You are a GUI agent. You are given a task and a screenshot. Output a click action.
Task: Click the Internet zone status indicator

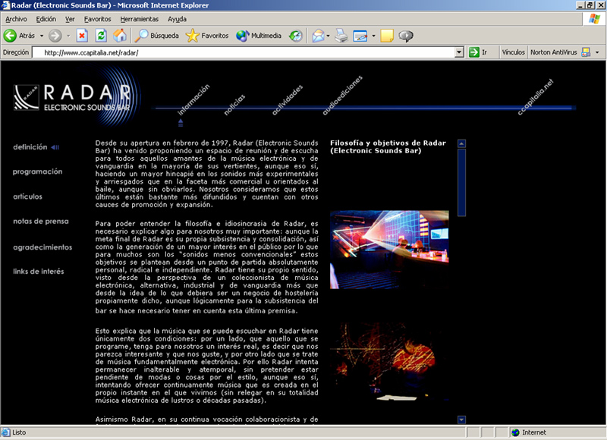[x=529, y=432]
